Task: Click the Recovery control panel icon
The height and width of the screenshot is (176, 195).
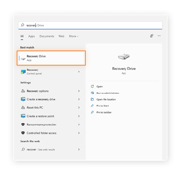Action: (23, 72)
